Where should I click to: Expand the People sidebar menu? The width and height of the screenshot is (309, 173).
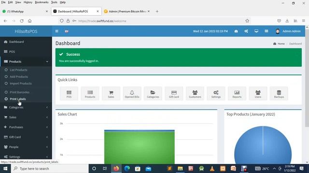point(26,147)
